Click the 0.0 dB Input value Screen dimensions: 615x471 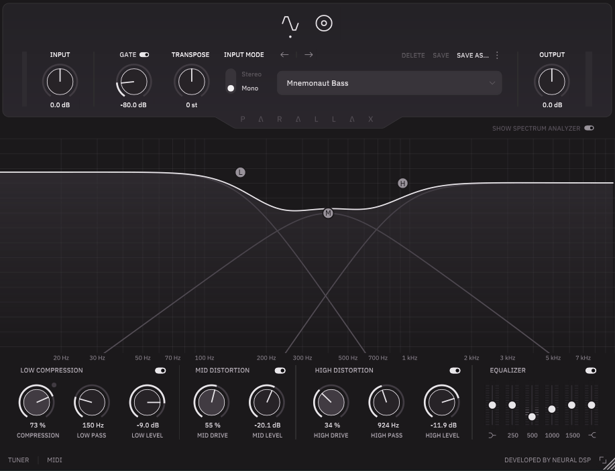[60, 105]
